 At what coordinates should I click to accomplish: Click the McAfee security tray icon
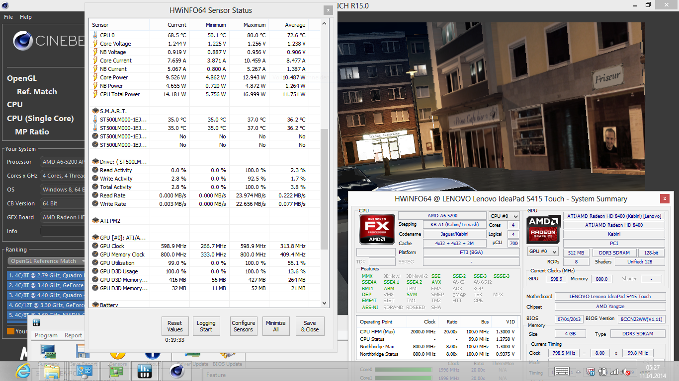pyautogui.click(x=591, y=371)
